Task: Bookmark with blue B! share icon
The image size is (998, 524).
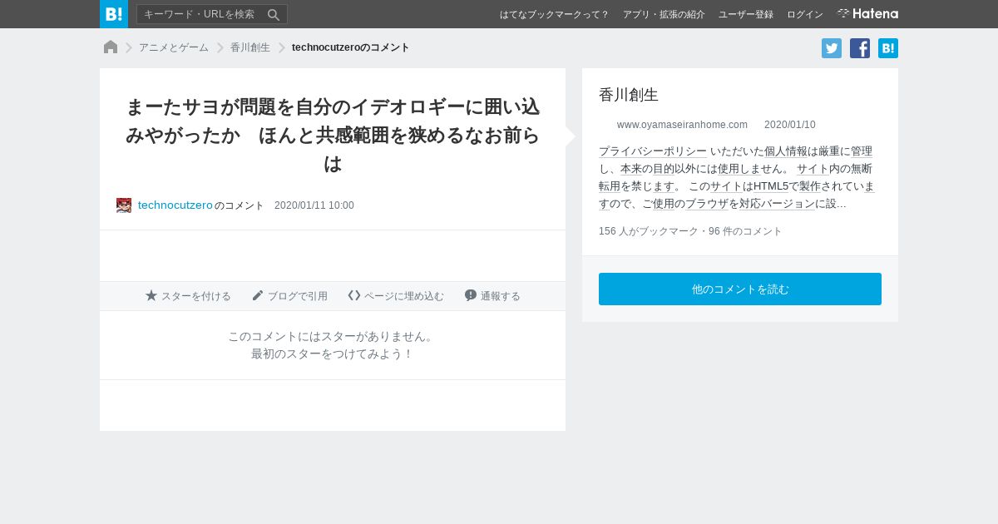Action: [x=888, y=48]
